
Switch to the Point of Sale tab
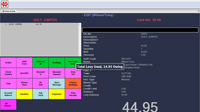coord(9,11)
